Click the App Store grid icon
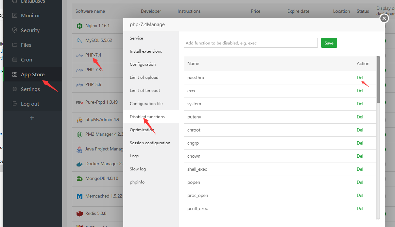Viewport: 395px width, 227px height. [15, 74]
